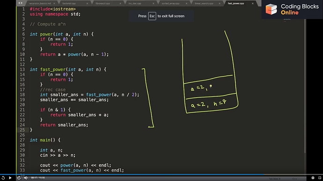Select the linear_search.cpp tab

(x=204, y=3)
